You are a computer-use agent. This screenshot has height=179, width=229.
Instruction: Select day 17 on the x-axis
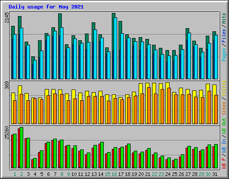click(121, 174)
